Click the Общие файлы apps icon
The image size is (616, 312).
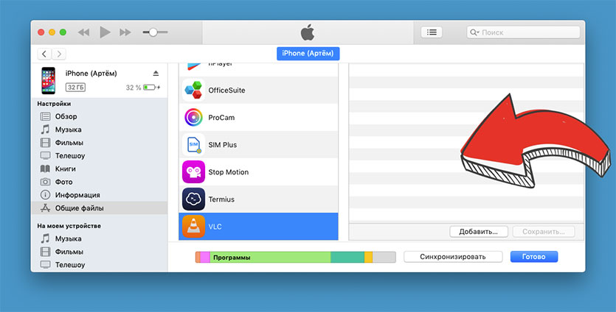coord(46,208)
